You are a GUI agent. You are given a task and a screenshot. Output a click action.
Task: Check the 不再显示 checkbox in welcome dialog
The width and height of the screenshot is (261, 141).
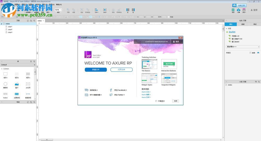[x=156, y=101]
